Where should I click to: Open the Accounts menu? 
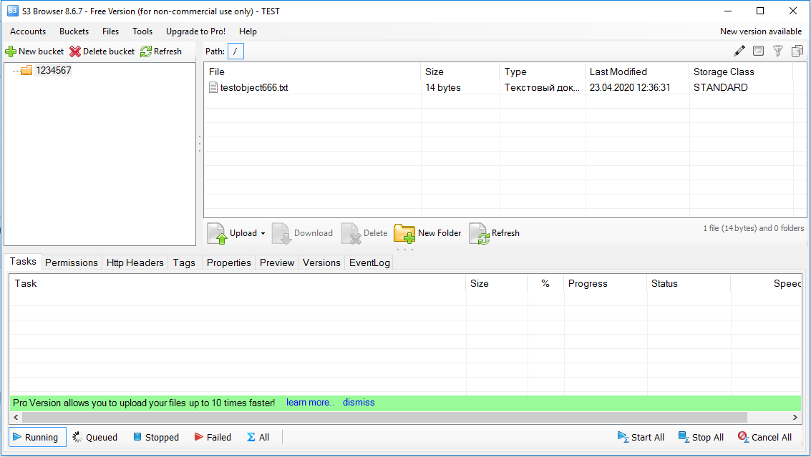[28, 31]
